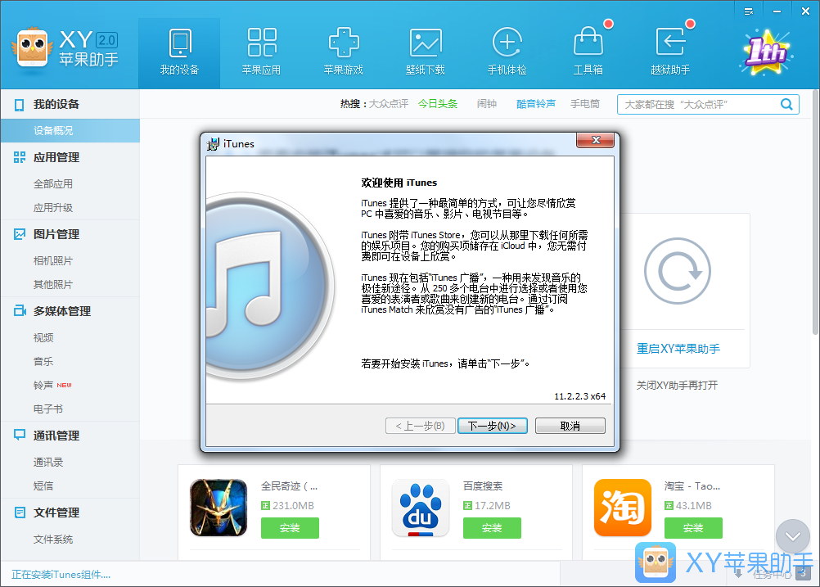
Task: Open the 壁纸下载 wallpaper download icon
Action: pyautogui.click(x=426, y=43)
